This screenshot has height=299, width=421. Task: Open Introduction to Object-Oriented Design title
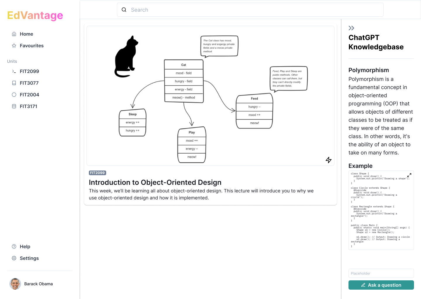pos(155,182)
